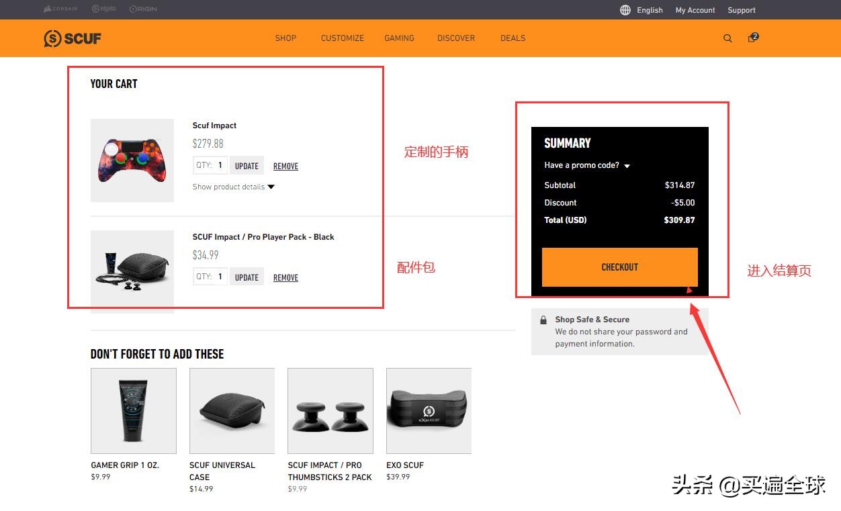The height and width of the screenshot is (511, 841).
Task: Expand the promo code field
Action: coord(587,165)
